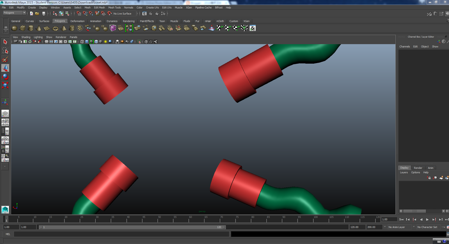The width and height of the screenshot is (449, 244).
Task: Create a polygon cone from the shelf
Action: 39,28
